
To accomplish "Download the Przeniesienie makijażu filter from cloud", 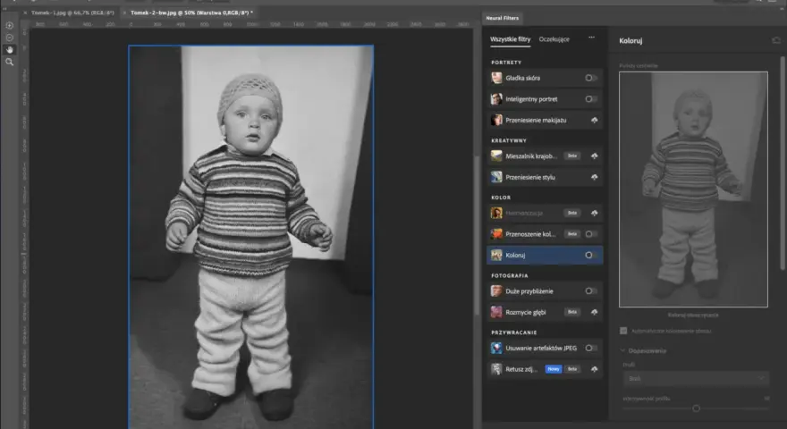I will coord(594,121).
